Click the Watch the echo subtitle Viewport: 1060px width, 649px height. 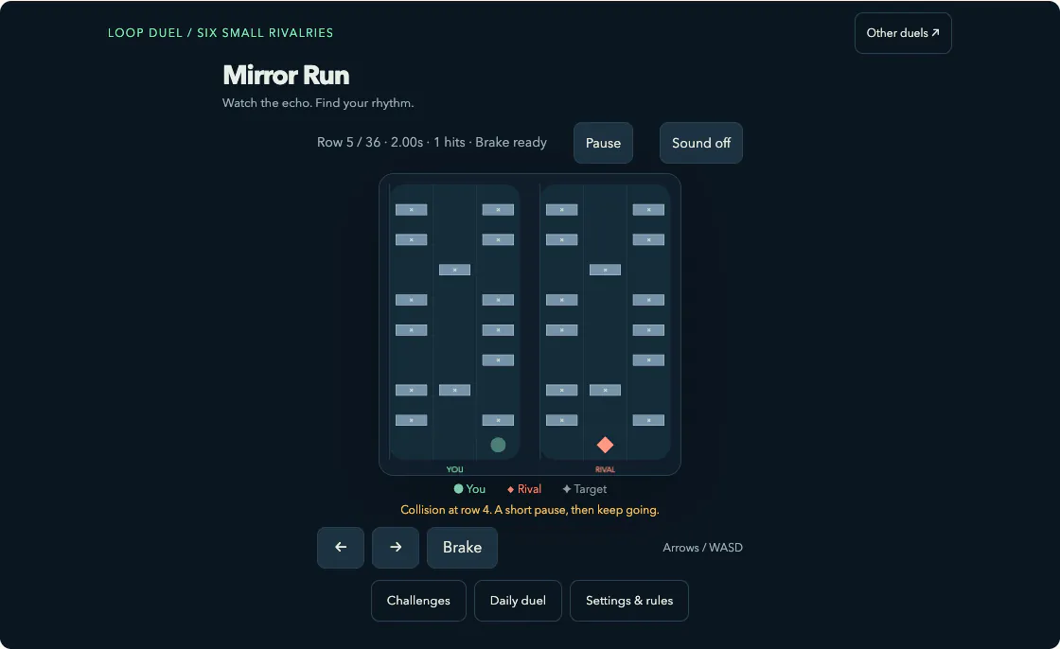(318, 103)
